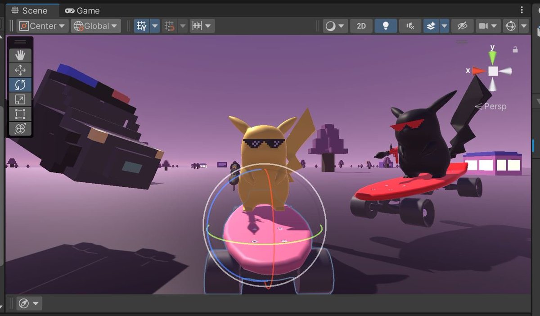Toggle scene lighting bulb icon
540x316 pixels.
386,26
